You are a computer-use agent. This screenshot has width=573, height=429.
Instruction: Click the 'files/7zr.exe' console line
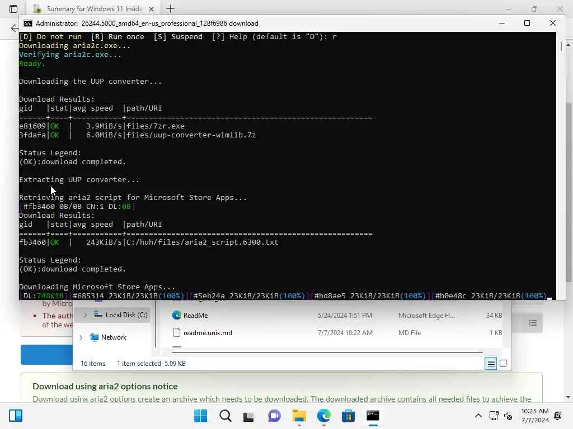click(x=156, y=126)
